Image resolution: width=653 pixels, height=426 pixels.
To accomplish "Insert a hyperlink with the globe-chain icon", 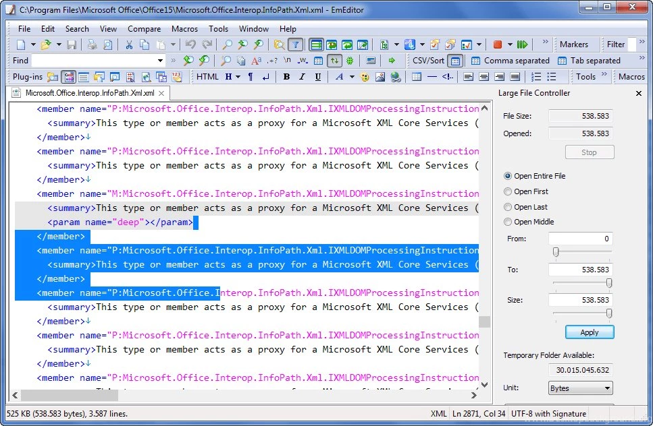I will 396,76.
